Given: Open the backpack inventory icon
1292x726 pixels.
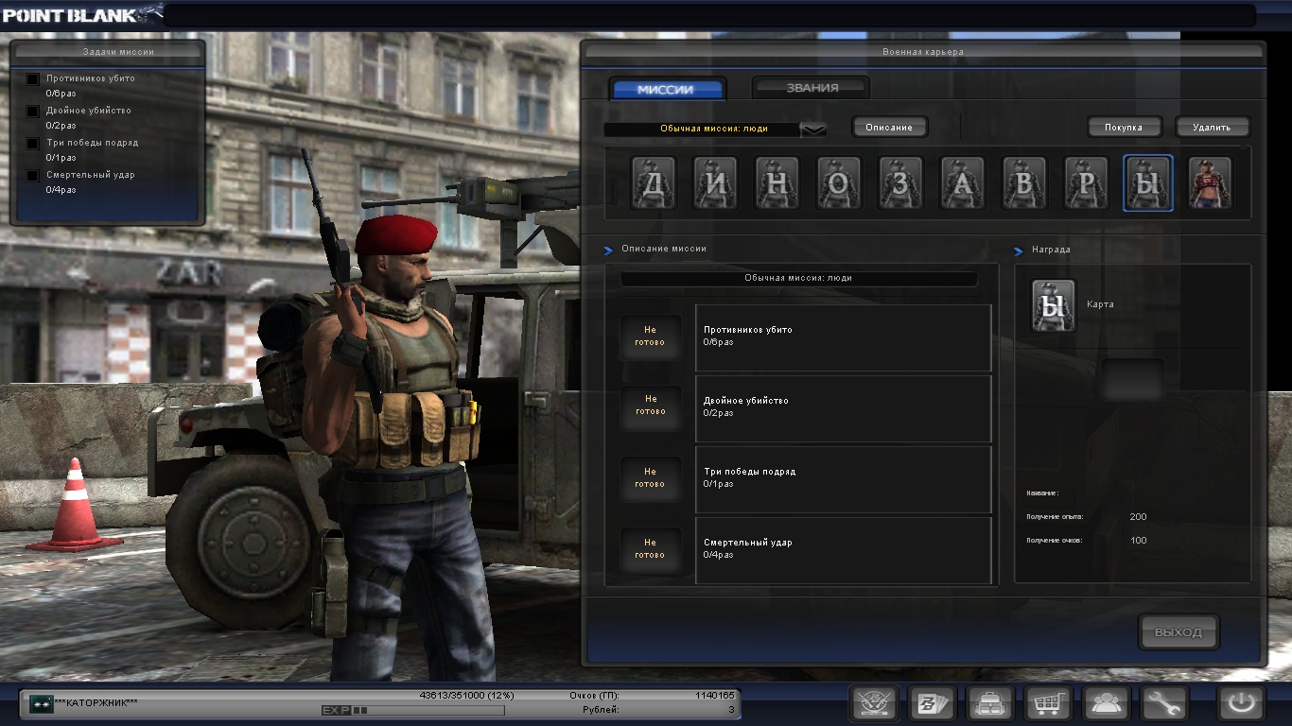Looking at the screenshot, I should pos(990,703).
